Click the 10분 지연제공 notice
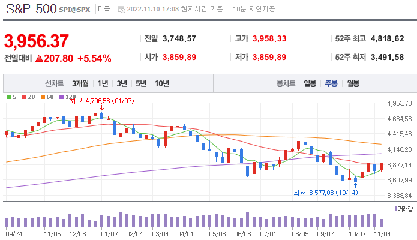Image resolution: width=417 pixels, height=240 pixels. 254,10
